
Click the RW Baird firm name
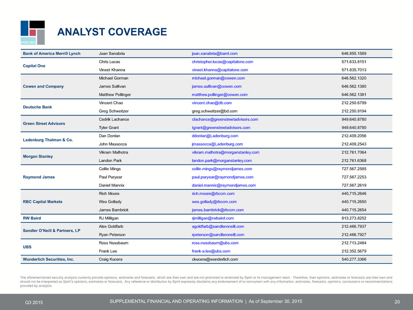point(32,218)
